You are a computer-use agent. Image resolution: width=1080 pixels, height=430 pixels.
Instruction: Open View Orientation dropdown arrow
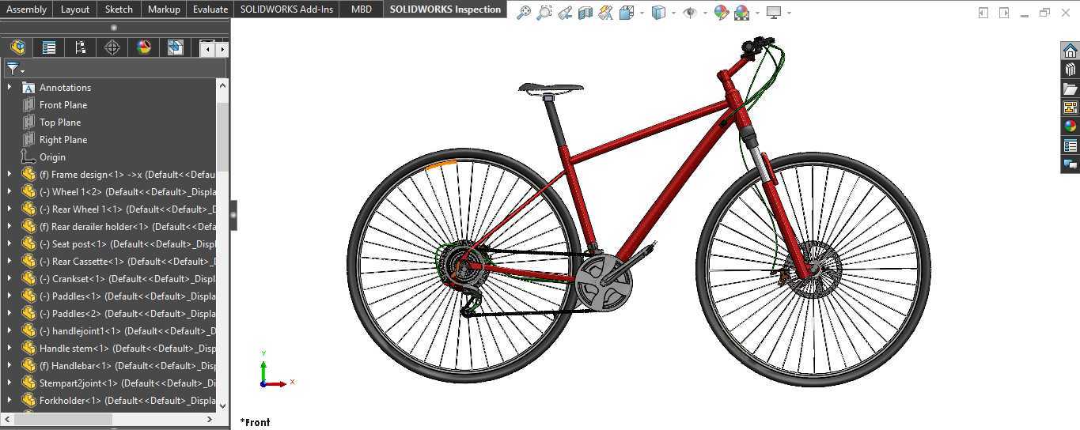tap(642, 13)
